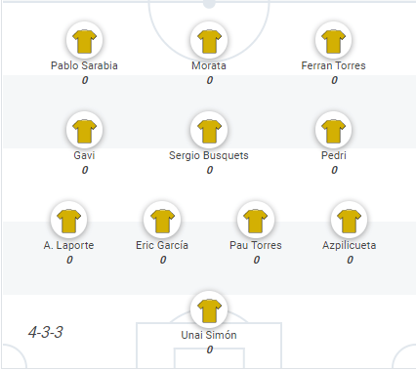The width and height of the screenshot is (416, 370).
Task: Click A. Laporte's shirt icon
Action: click(68, 220)
